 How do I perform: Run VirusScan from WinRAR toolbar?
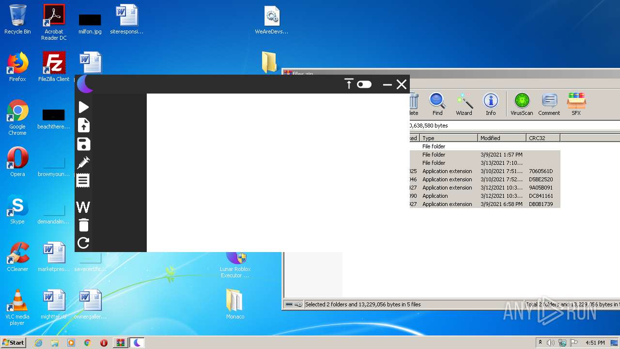(x=522, y=104)
